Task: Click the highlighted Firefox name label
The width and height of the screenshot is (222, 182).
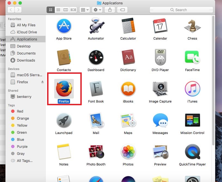Action: coord(64,101)
